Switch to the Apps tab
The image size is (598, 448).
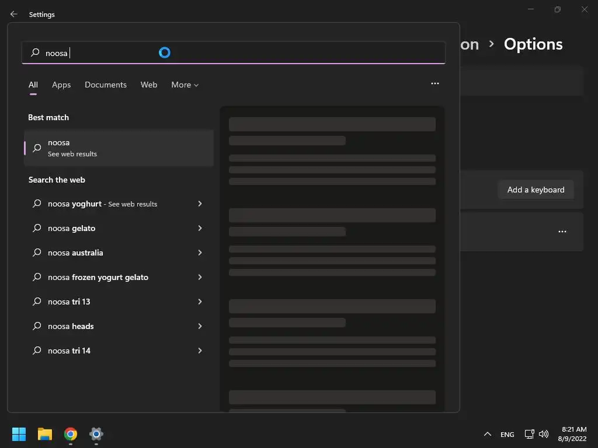[x=61, y=85]
